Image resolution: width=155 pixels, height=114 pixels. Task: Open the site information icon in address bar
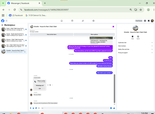point(21,10)
